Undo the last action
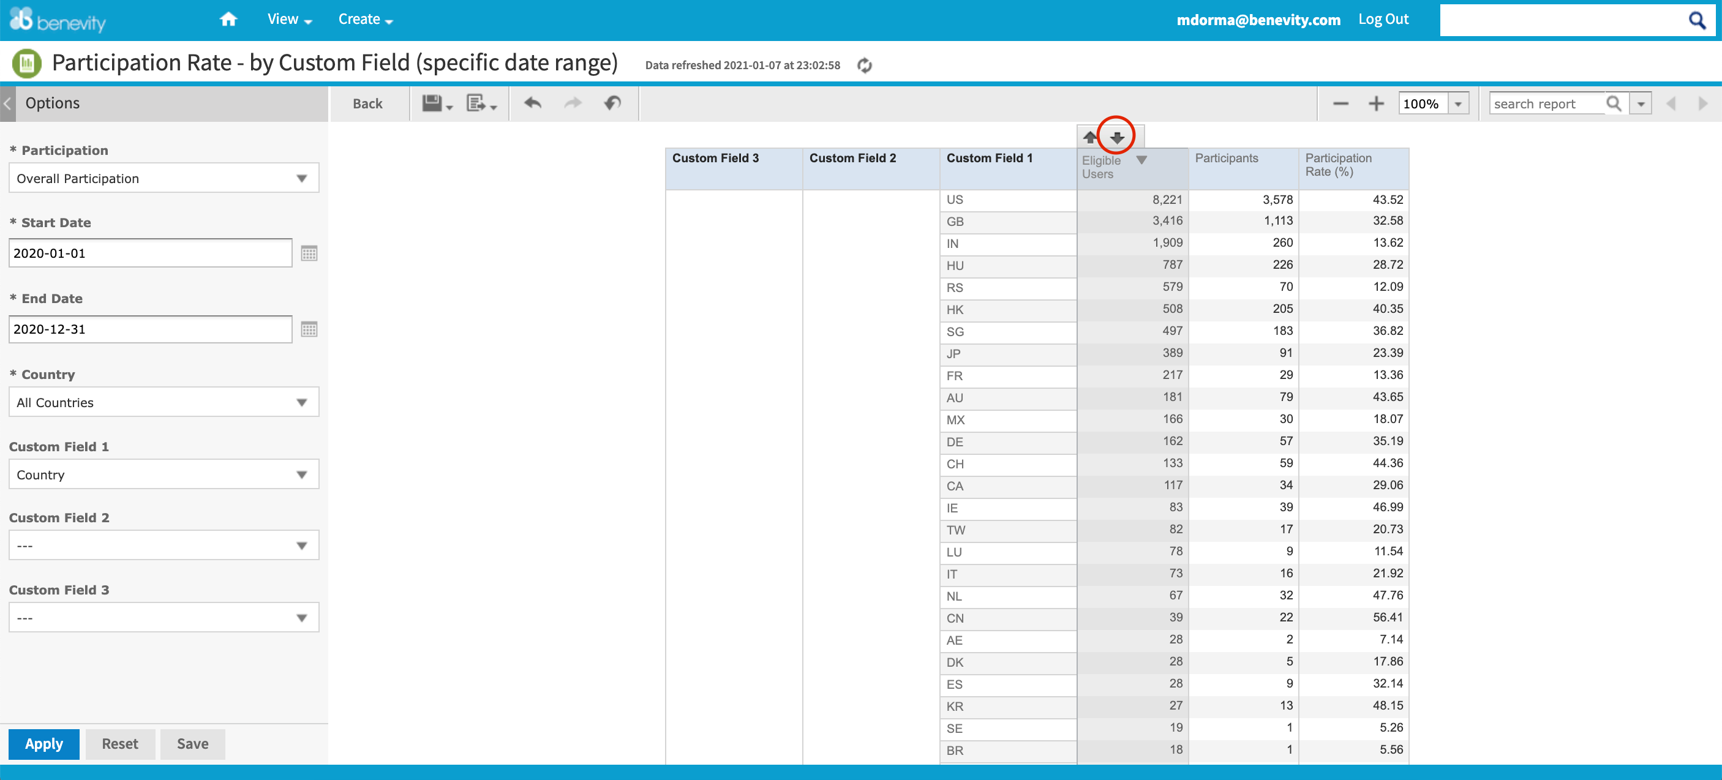 (x=532, y=103)
